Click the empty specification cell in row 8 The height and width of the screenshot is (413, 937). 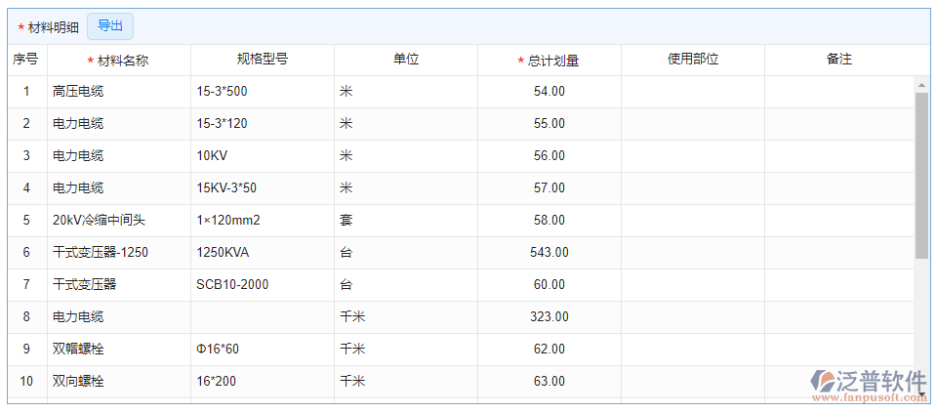(263, 317)
